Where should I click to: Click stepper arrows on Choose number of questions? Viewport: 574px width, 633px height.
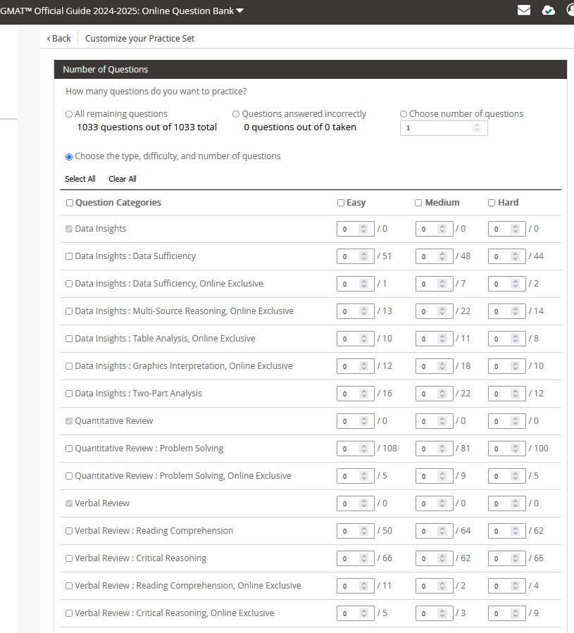click(477, 127)
